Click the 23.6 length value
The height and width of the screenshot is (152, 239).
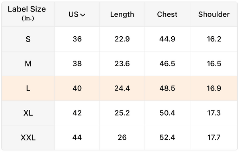pyautogui.click(x=122, y=64)
